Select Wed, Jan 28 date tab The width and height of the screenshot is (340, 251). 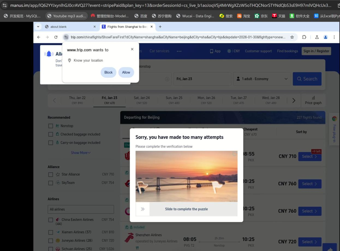(x=271, y=100)
